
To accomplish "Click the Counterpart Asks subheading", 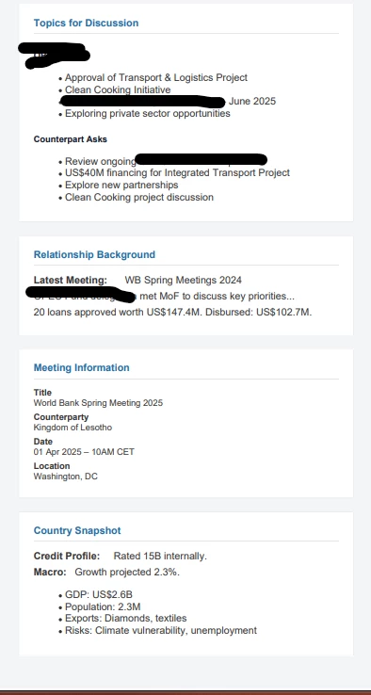I will pos(71,139).
